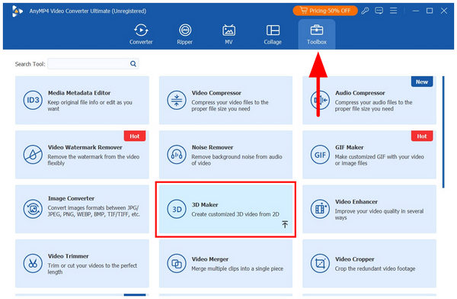Click the Noise Remover headphone icon
Screen dimensions: 457x299
[x=177, y=155]
